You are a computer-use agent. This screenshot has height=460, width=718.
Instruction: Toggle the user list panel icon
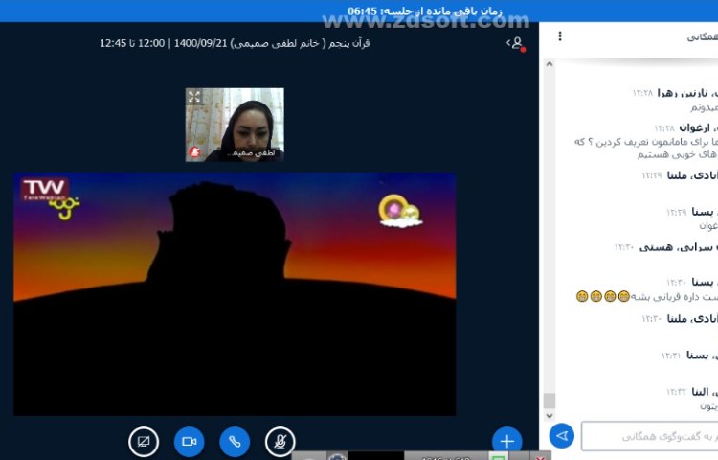[x=516, y=43]
